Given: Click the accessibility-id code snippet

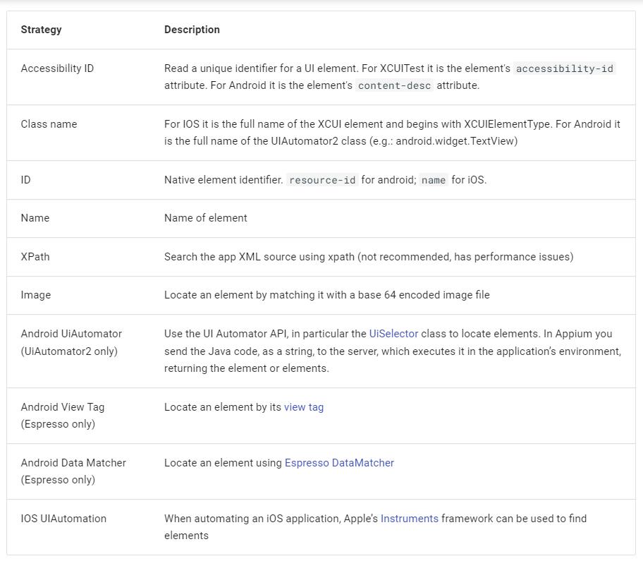Looking at the screenshot, I should pos(564,68).
